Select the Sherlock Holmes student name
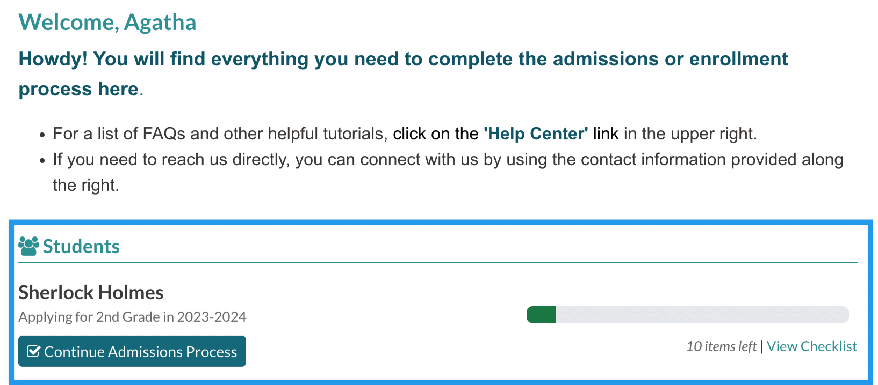 click(91, 293)
